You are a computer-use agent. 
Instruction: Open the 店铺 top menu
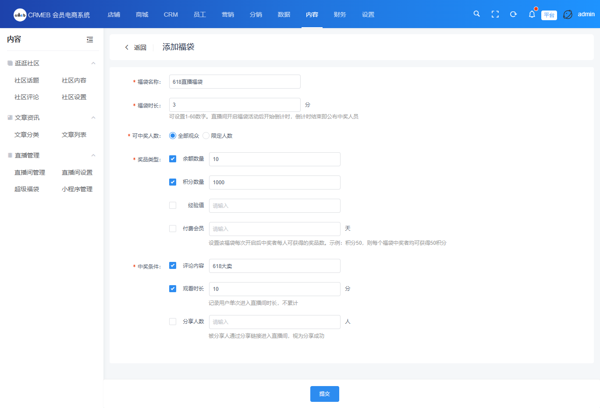114,14
